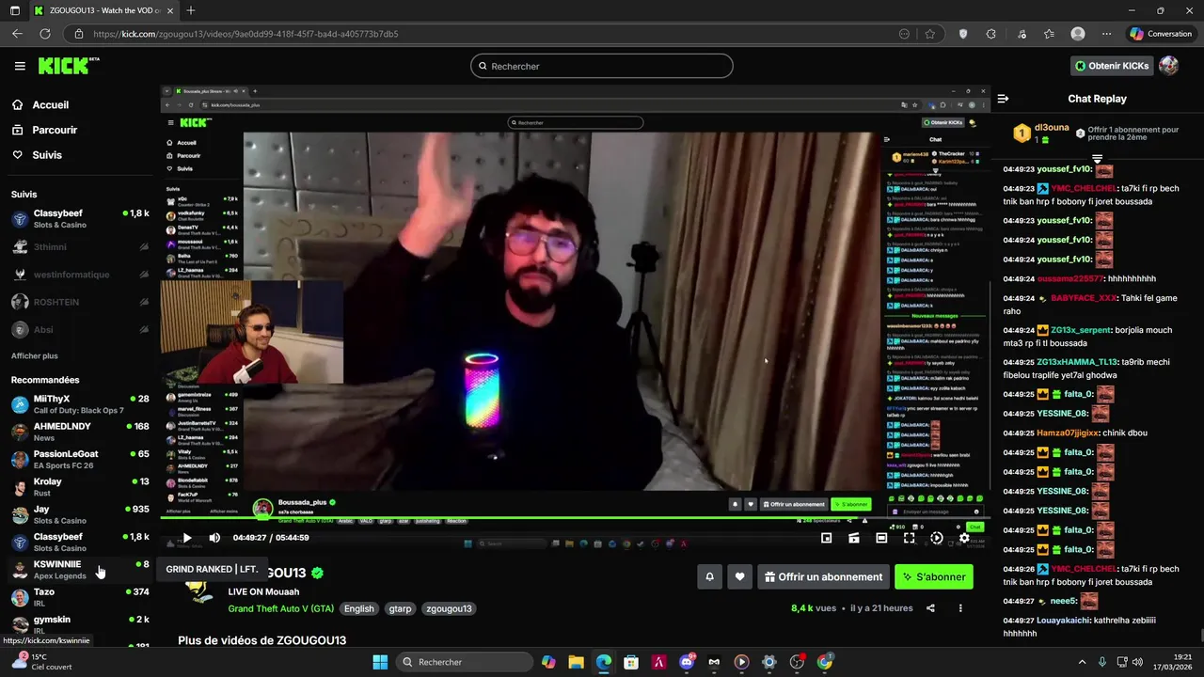Mute the video volume
1204x677 pixels.
[x=214, y=538]
